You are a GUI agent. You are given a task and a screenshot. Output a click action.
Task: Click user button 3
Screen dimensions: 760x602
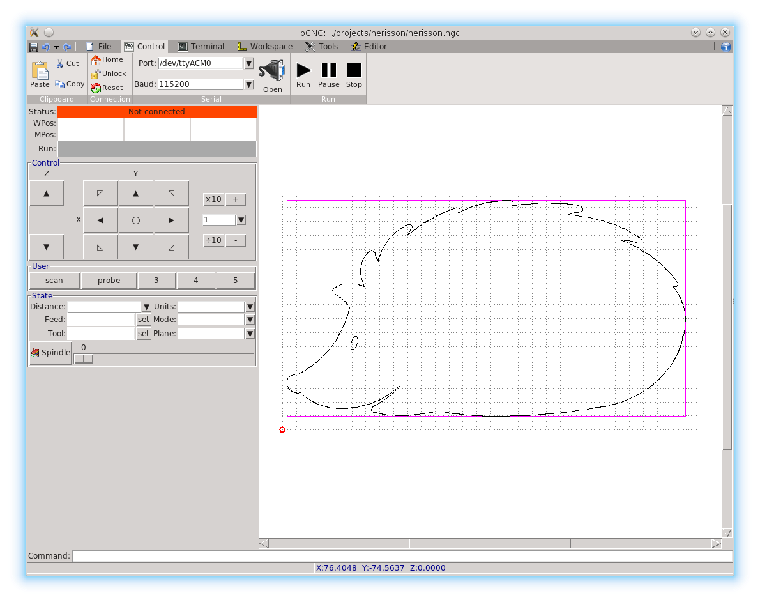click(x=156, y=281)
